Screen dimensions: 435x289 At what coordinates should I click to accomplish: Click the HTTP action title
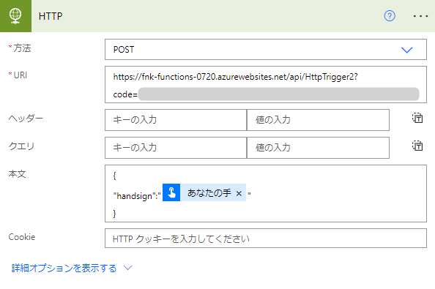pyautogui.click(x=51, y=16)
